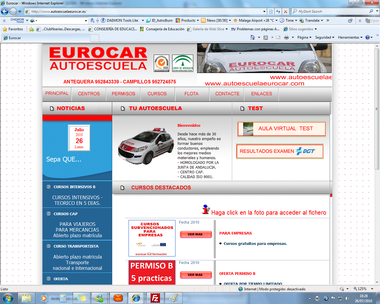This screenshot has height=304, width=380.
Task: Open the PRINCIPAL site menu item
Action: pos(57,93)
